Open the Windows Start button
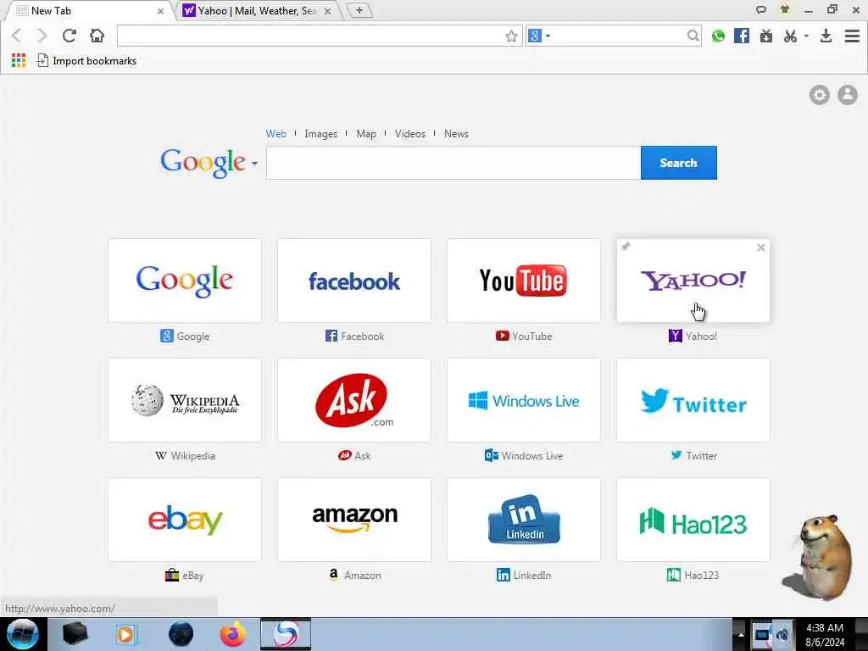The image size is (868, 651). 23,634
